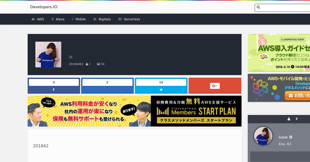This screenshot has height=162, width=310.
Task: Click the lines icon beside Bigdata
Action: click(95, 19)
